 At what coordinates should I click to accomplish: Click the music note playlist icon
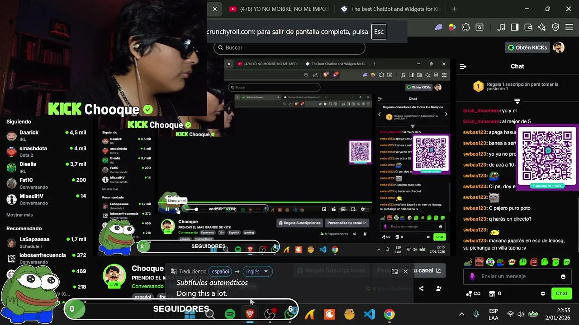501,28
